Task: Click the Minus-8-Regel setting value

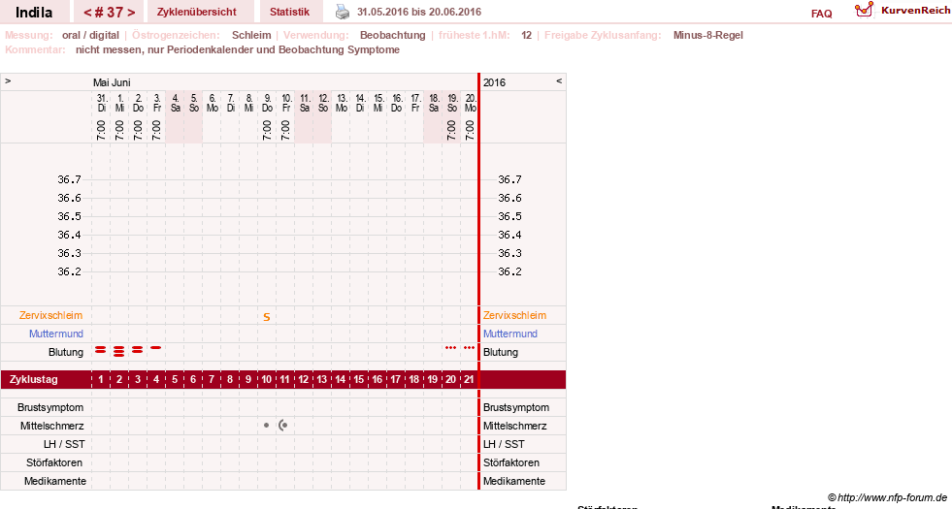Action: point(707,35)
